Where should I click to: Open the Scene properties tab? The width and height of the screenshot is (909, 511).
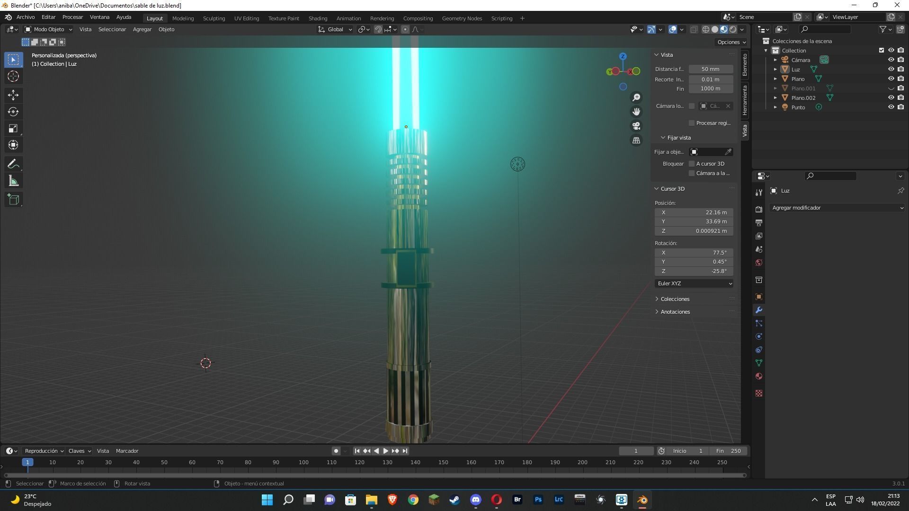(759, 249)
